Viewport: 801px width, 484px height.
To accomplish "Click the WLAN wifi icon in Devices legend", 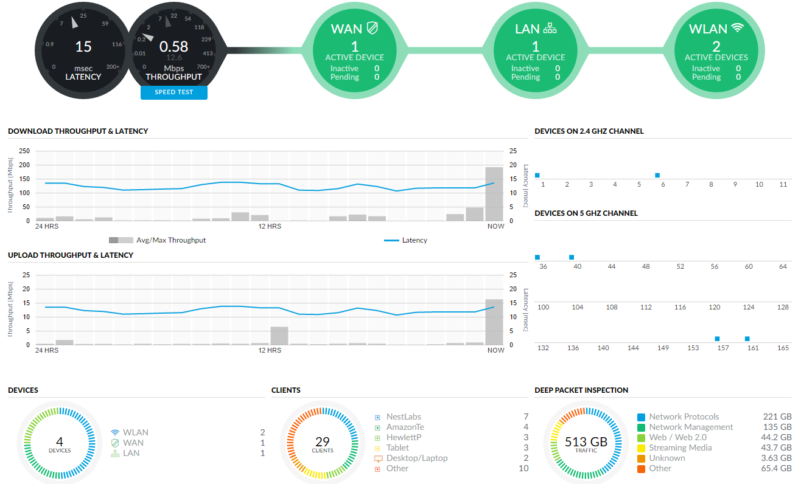I will coord(114,433).
